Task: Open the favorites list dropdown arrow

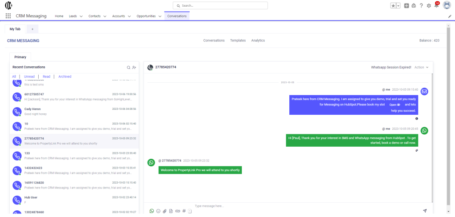Action: (399, 5)
